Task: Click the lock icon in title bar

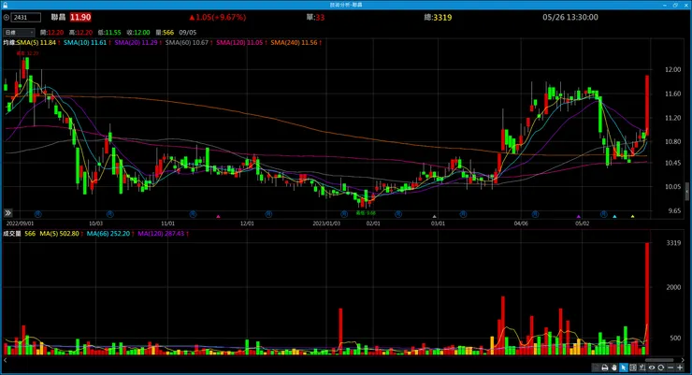Action: point(5,5)
